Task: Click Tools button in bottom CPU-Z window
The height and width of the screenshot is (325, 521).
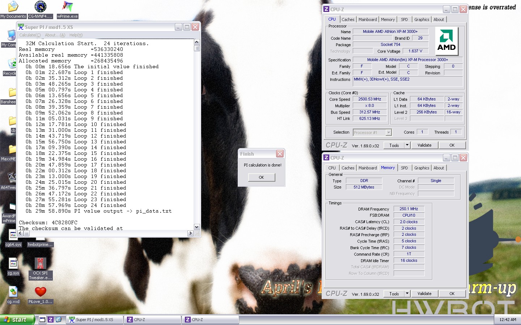Action: click(394, 294)
